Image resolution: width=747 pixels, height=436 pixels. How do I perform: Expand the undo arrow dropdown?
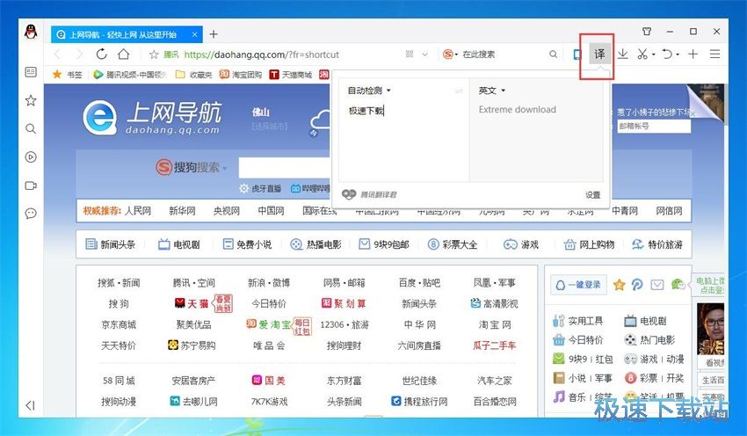(678, 54)
